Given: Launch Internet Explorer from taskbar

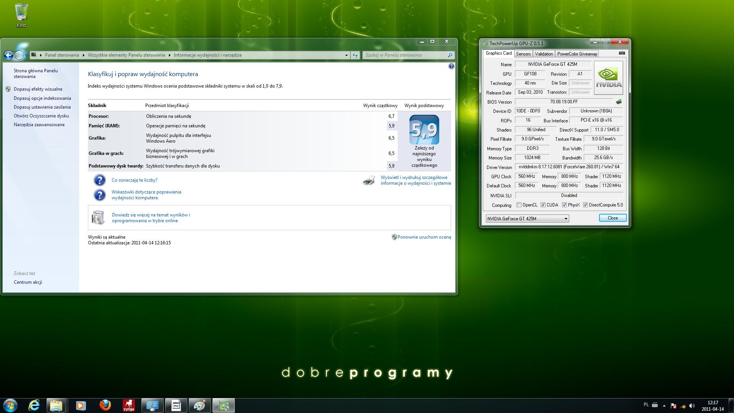Looking at the screenshot, I should (34, 405).
